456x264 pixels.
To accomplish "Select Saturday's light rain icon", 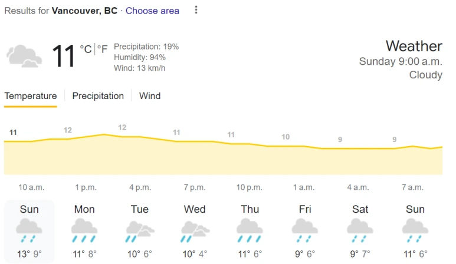I will (x=360, y=230).
